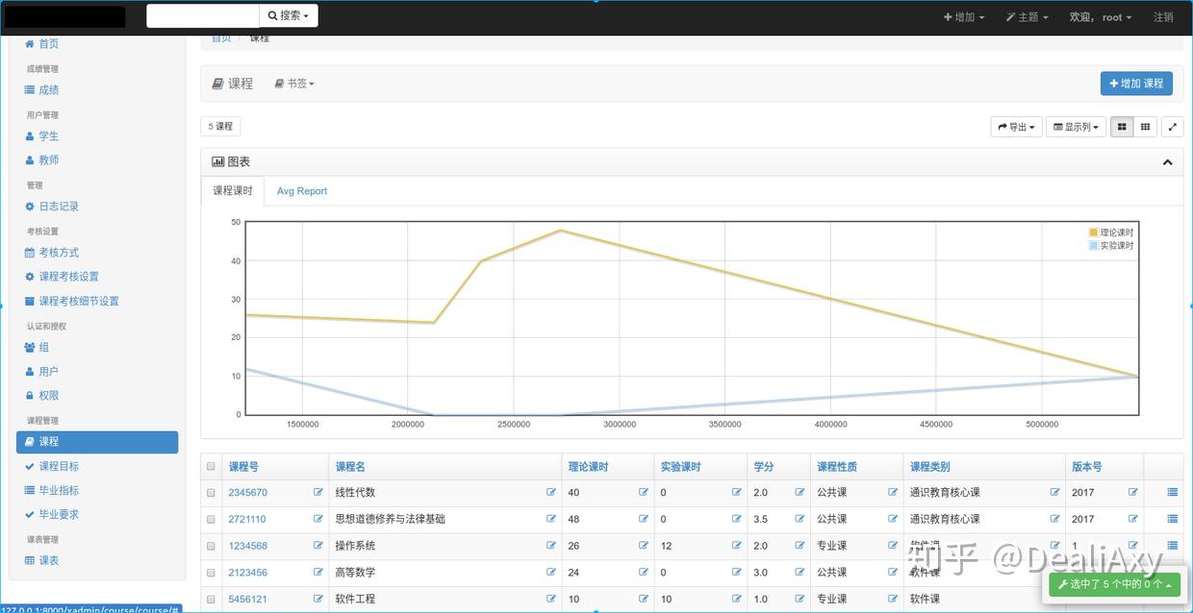The height and width of the screenshot is (613, 1193).
Task: Open the 主题 theme menu
Action: 1026,16
